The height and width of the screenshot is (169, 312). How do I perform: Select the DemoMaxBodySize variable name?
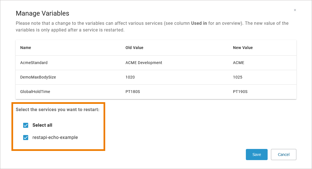(38, 77)
